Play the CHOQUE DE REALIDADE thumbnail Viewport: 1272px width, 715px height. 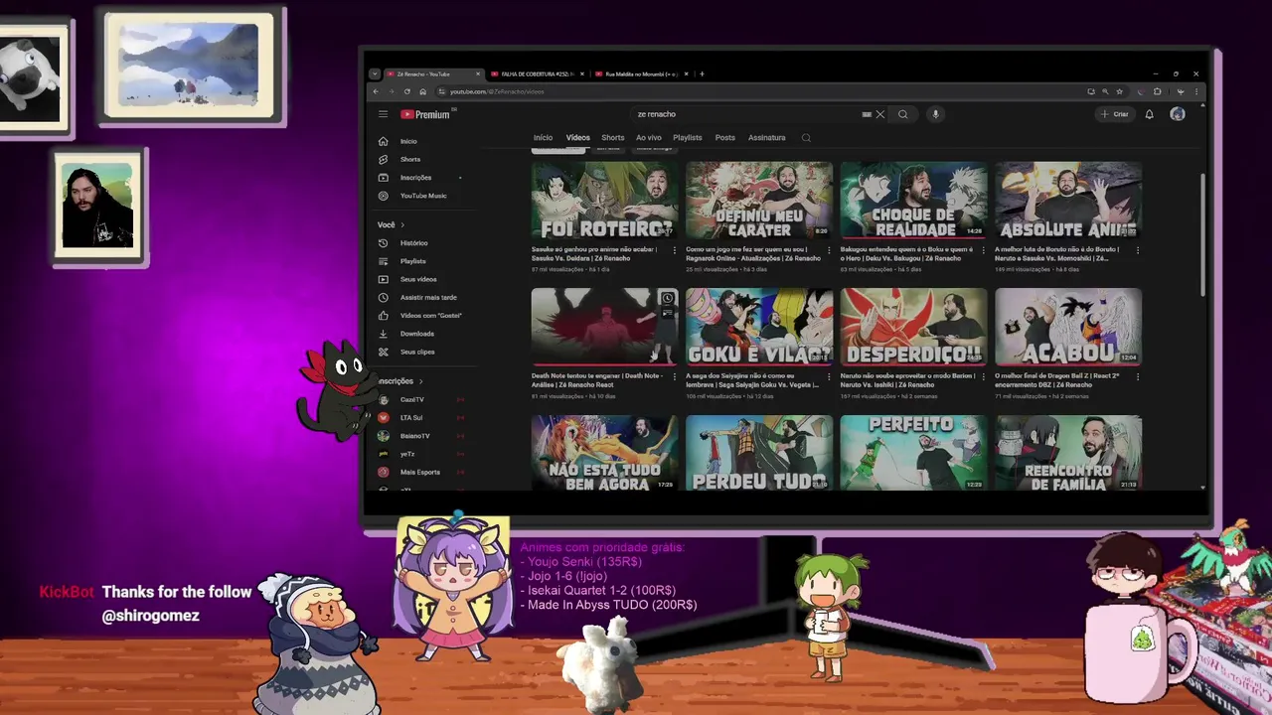click(x=914, y=200)
